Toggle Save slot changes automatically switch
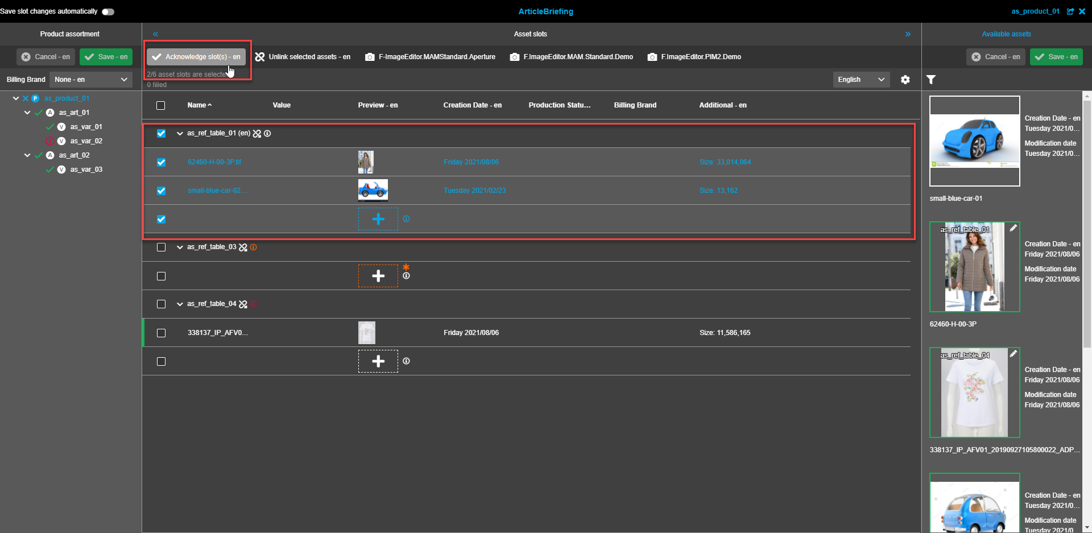The image size is (1092, 533). 107,11
